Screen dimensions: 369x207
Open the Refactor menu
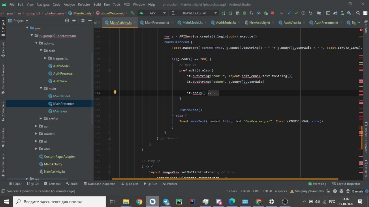(84, 5)
